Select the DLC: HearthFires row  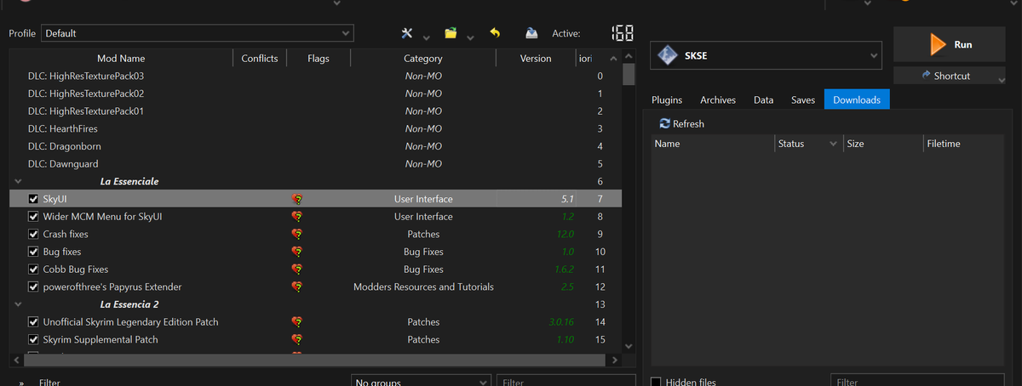316,128
